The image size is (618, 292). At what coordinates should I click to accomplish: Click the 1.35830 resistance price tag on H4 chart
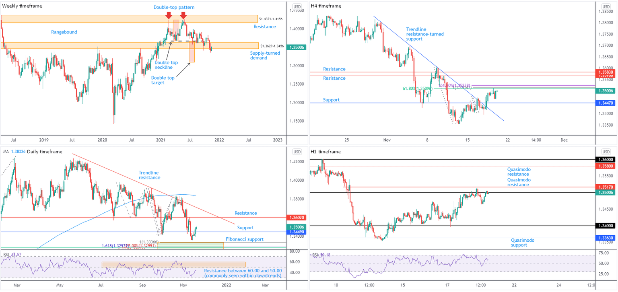606,72
